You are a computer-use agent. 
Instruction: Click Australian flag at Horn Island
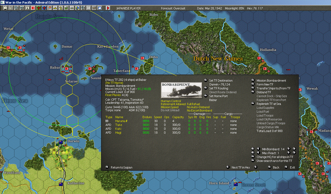pyautogui.click(x=236, y=184)
